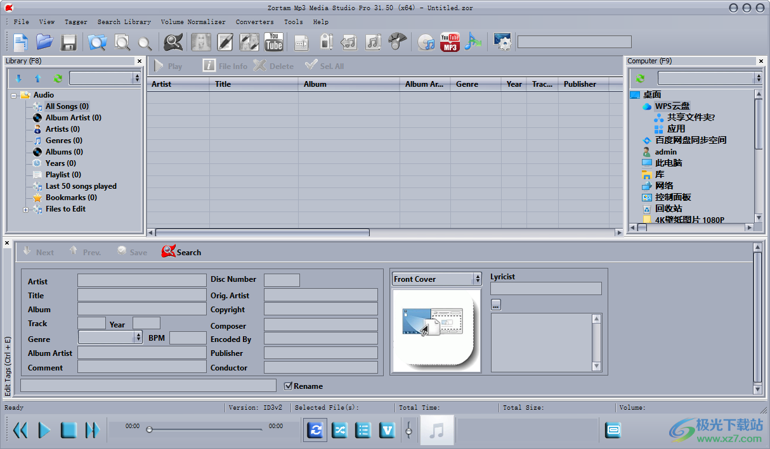Select the YouTube MP3 converter icon
770x449 pixels.
(450, 42)
